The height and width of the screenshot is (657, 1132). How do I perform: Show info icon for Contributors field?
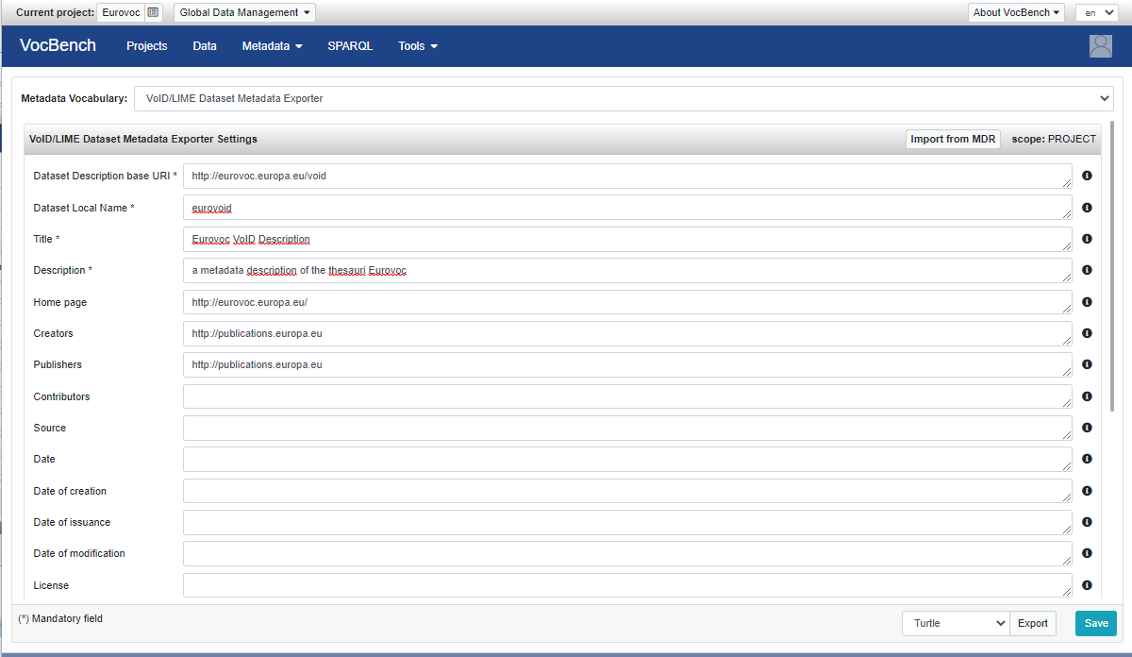(x=1087, y=396)
